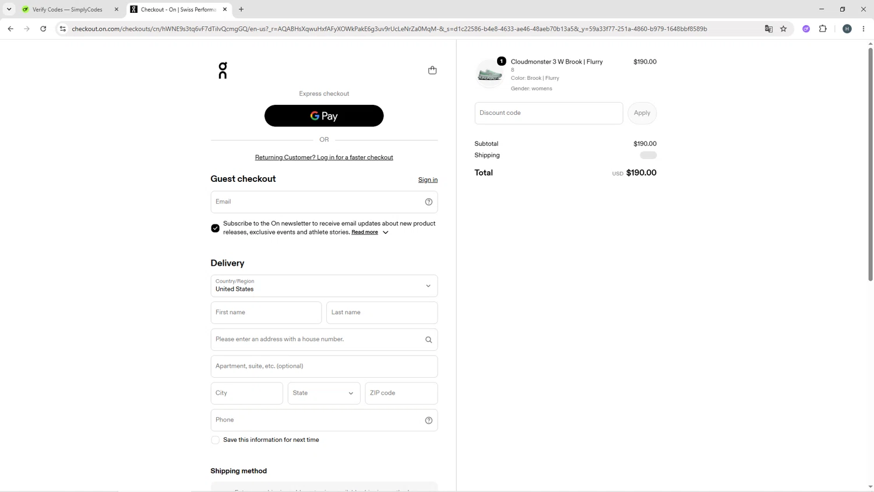
Task: Focus the address with house number field
Action: pyautogui.click(x=324, y=339)
